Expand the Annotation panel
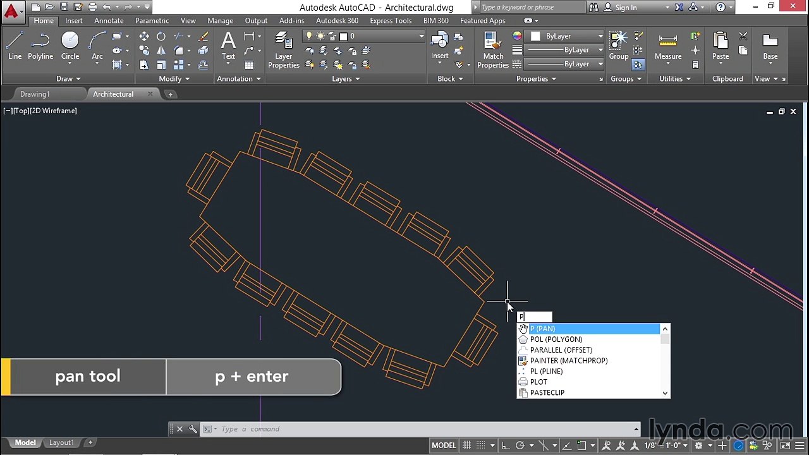The height and width of the screenshot is (455, 809). coord(239,79)
